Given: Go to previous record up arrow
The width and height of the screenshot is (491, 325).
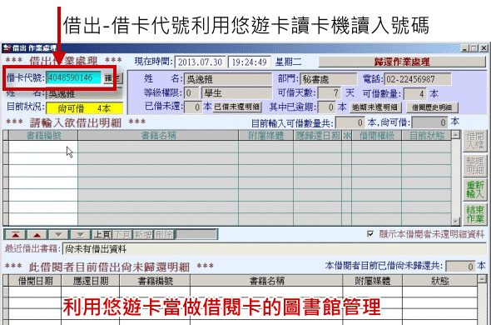Looking at the screenshot, I should click(37, 235).
